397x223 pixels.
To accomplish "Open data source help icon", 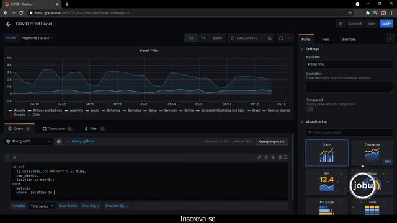I will (59, 141).
